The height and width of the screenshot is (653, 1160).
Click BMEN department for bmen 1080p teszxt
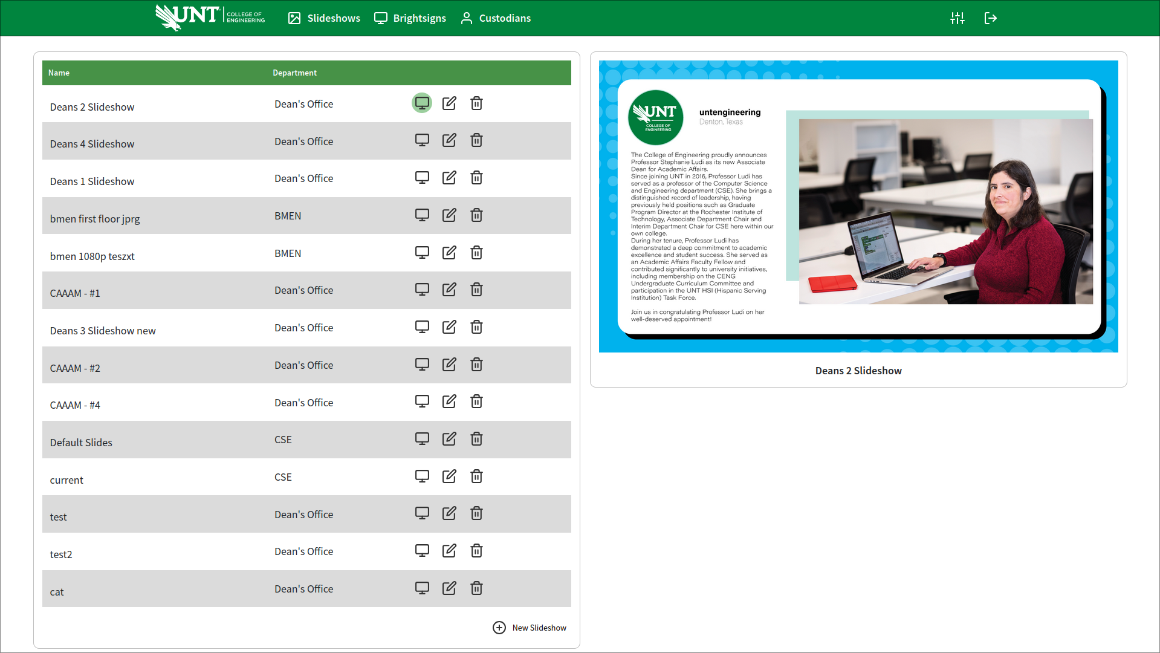click(x=288, y=253)
